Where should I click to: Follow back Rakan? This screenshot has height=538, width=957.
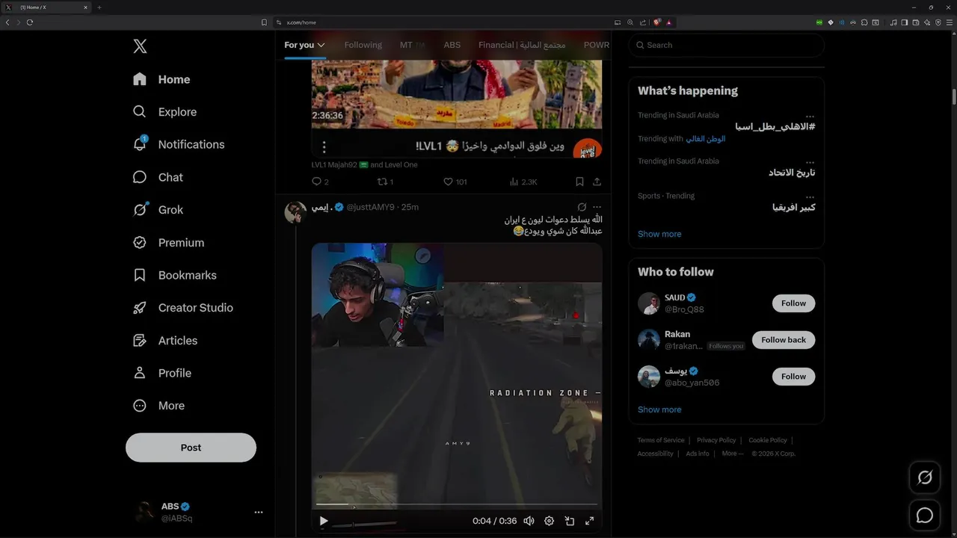point(784,340)
